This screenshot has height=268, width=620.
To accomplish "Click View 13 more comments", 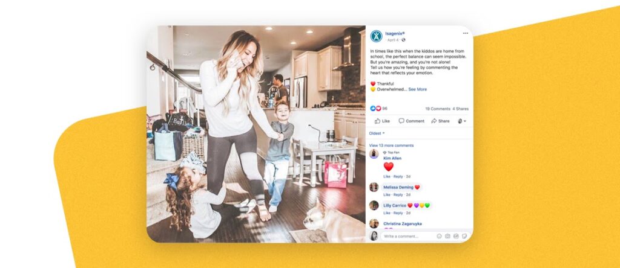I will click(392, 145).
